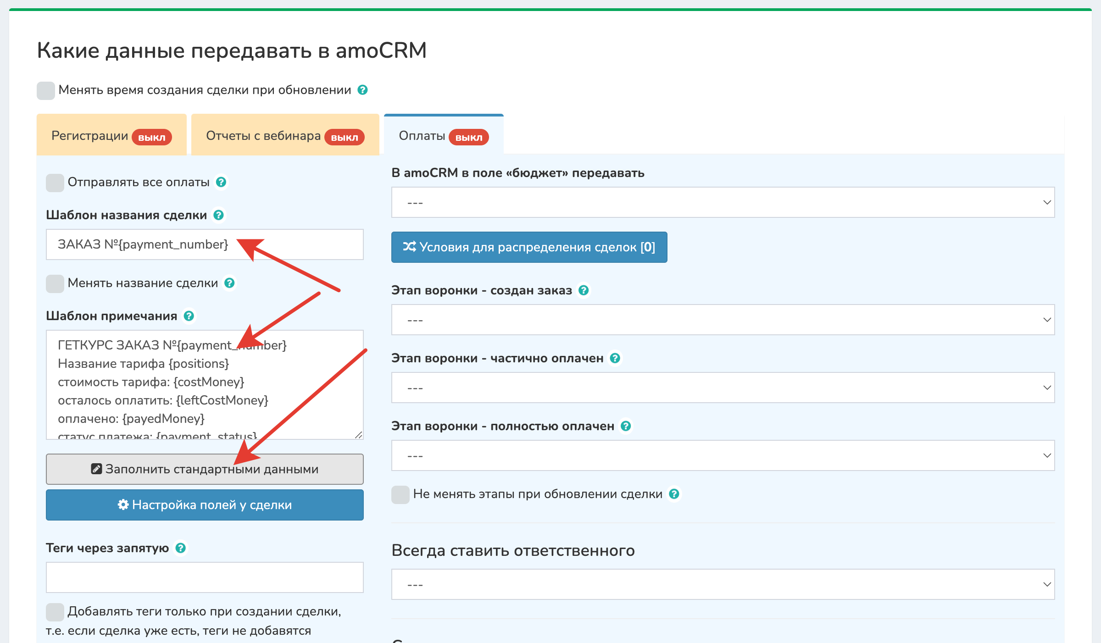Expand 'Этап воронки - создан заказ' dropdown
The width and height of the screenshot is (1101, 643).
pos(723,320)
